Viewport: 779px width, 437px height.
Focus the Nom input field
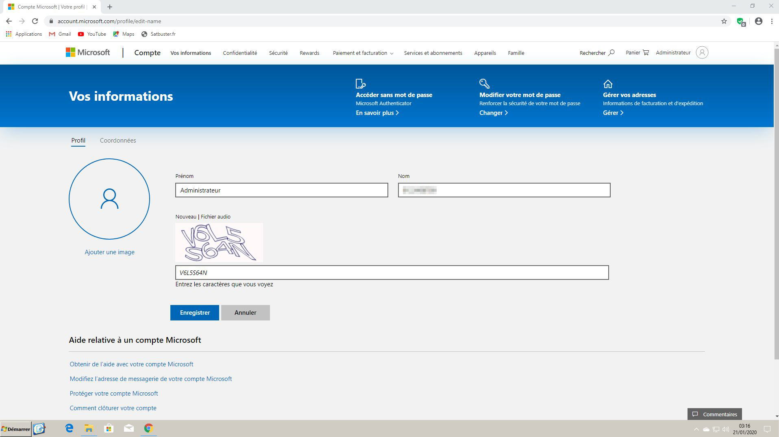504,190
